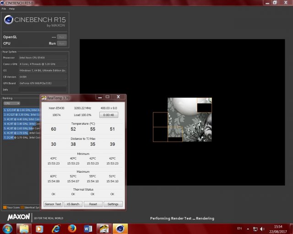Open Windows Explorer from taskbar
Screen dimensions: 293x234
(x=24, y=228)
